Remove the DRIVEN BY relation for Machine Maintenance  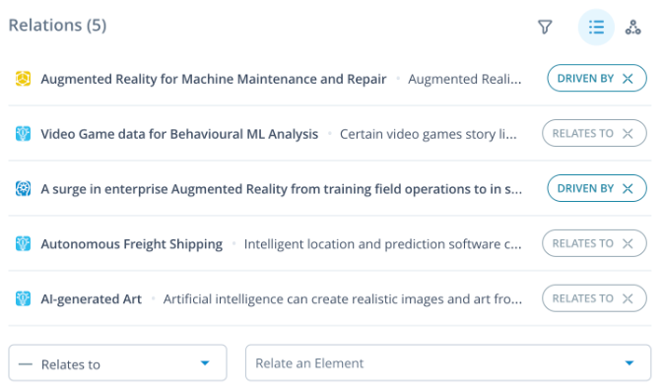628,78
